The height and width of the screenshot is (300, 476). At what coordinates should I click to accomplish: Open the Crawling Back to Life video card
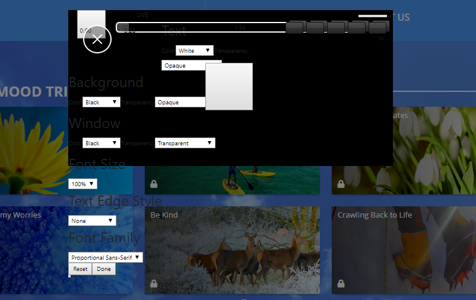404,250
